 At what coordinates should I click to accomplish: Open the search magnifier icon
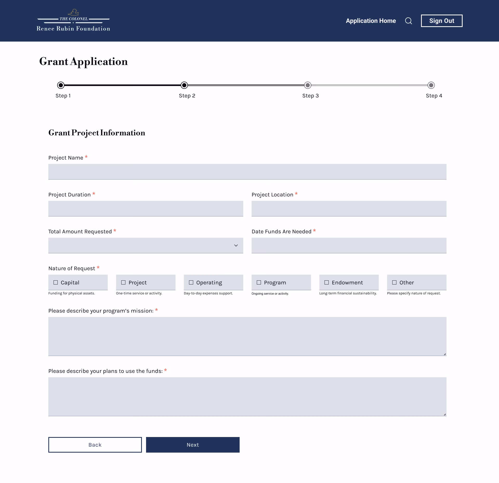409,21
